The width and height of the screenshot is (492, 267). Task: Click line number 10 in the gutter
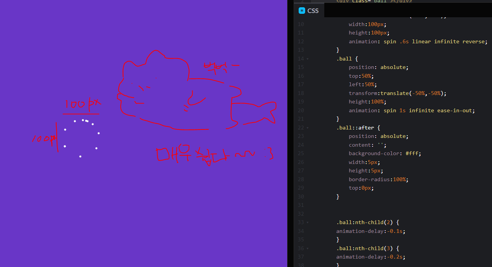301,24
